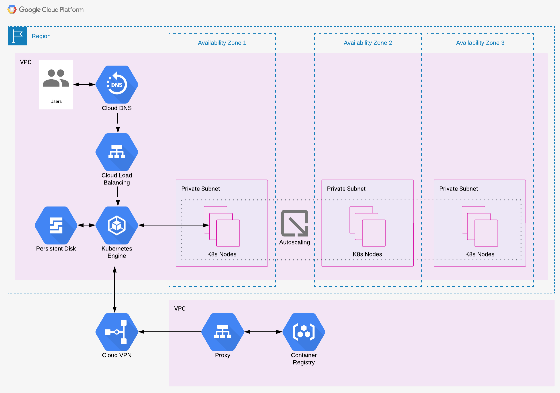Image resolution: width=560 pixels, height=393 pixels.
Task: Click K8s Nodes label in Zone 2
Action: 367,254
